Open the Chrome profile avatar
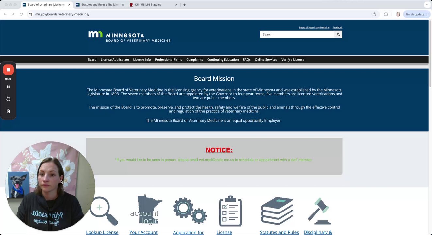This screenshot has width=432, height=235. coord(398,14)
